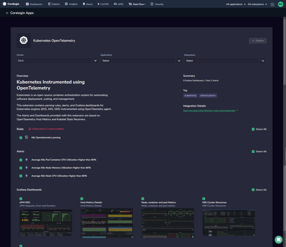The height and width of the screenshot is (247, 286).
Task: Click the K8S Cluster Resources thumbnail
Action: [x=228, y=222]
